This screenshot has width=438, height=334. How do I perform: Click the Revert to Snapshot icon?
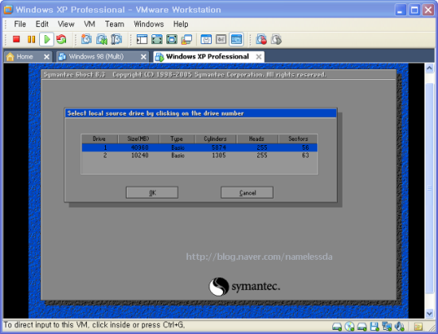[102, 39]
